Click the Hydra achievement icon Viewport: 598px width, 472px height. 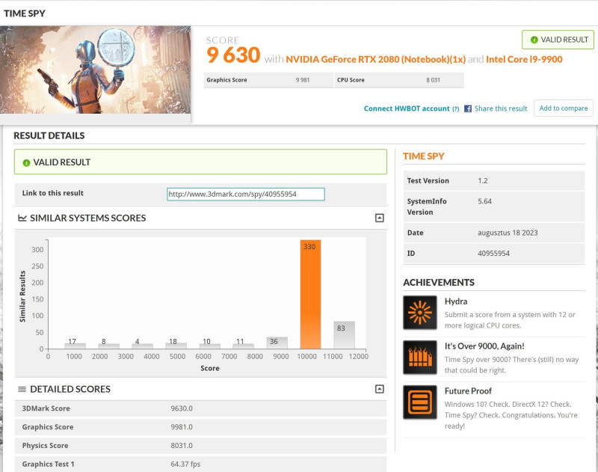[x=420, y=313]
